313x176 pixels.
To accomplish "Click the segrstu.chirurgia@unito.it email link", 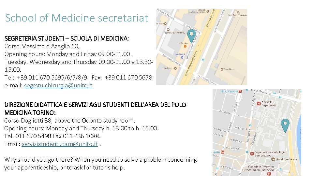I will [58, 86].
